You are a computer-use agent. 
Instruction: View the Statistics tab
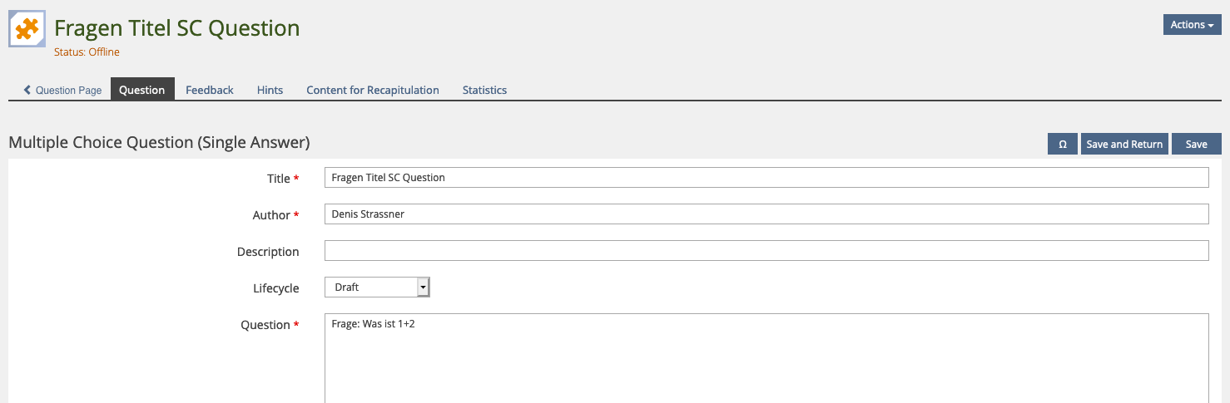[x=484, y=90]
